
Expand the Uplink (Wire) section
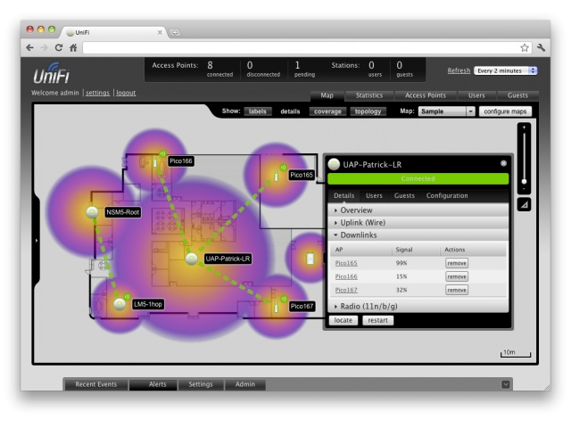point(418,223)
